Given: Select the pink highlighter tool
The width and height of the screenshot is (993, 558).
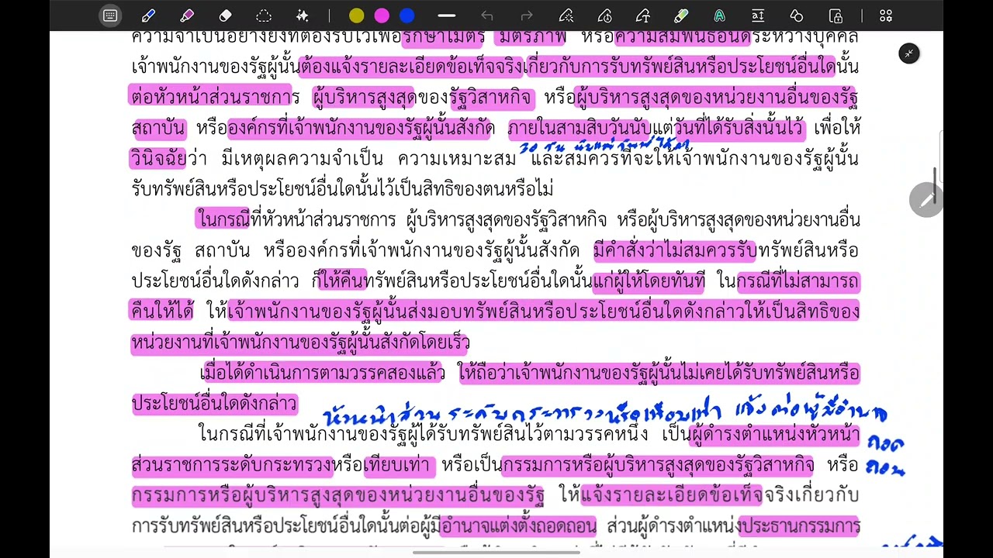Looking at the screenshot, I should coord(187,15).
